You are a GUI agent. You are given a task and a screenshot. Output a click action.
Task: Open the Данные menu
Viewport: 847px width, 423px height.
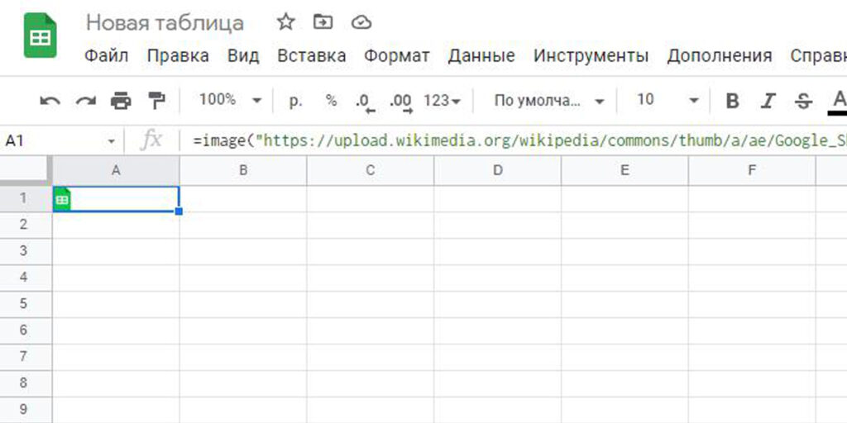click(x=481, y=56)
